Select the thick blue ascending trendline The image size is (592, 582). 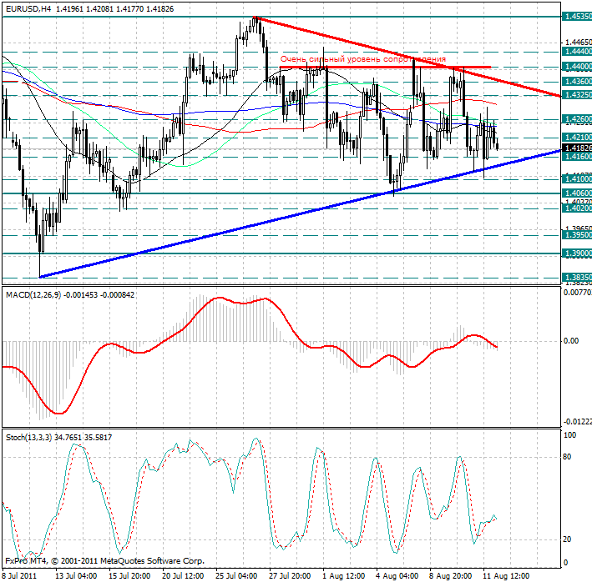(300, 213)
